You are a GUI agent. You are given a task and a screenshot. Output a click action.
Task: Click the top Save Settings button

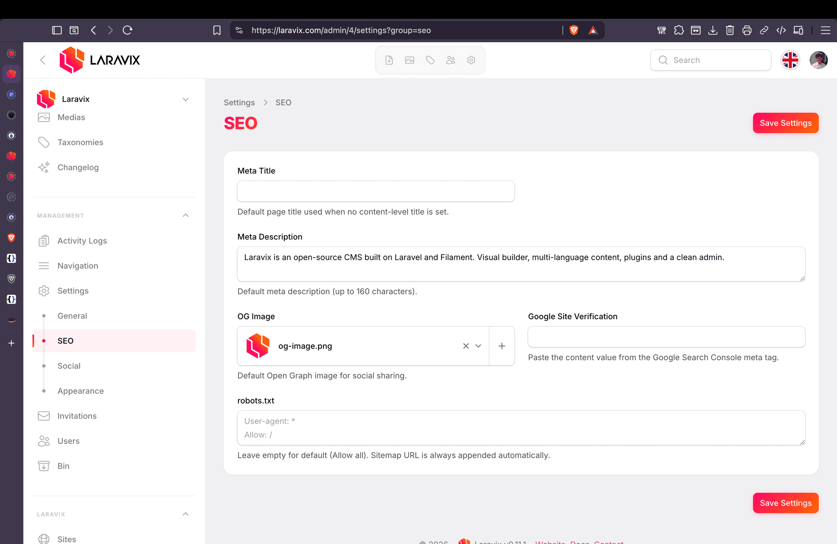(x=786, y=123)
